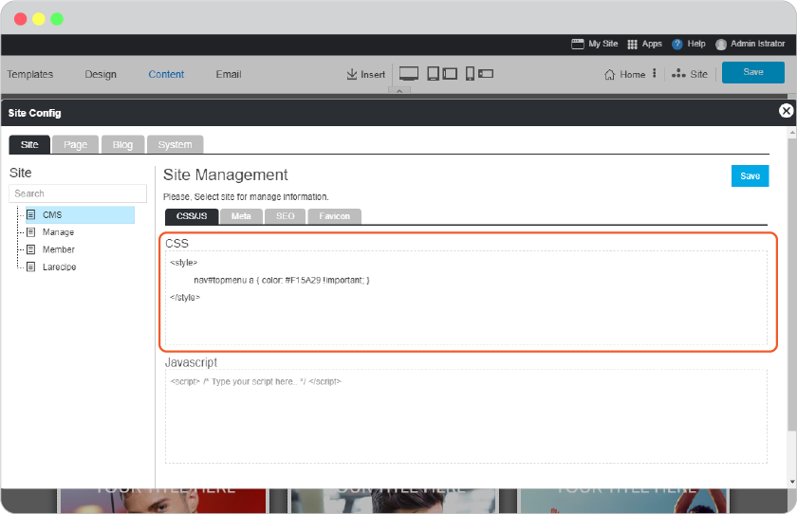Switch to tablet landscape preview
This screenshot has height=514, width=797.
pos(450,74)
